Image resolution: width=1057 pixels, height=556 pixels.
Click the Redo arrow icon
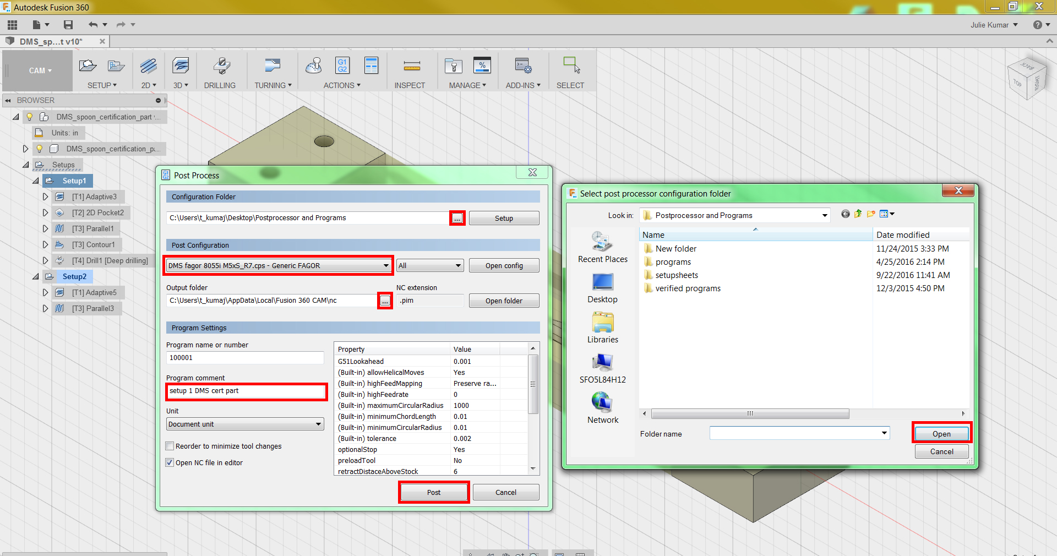coord(121,25)
